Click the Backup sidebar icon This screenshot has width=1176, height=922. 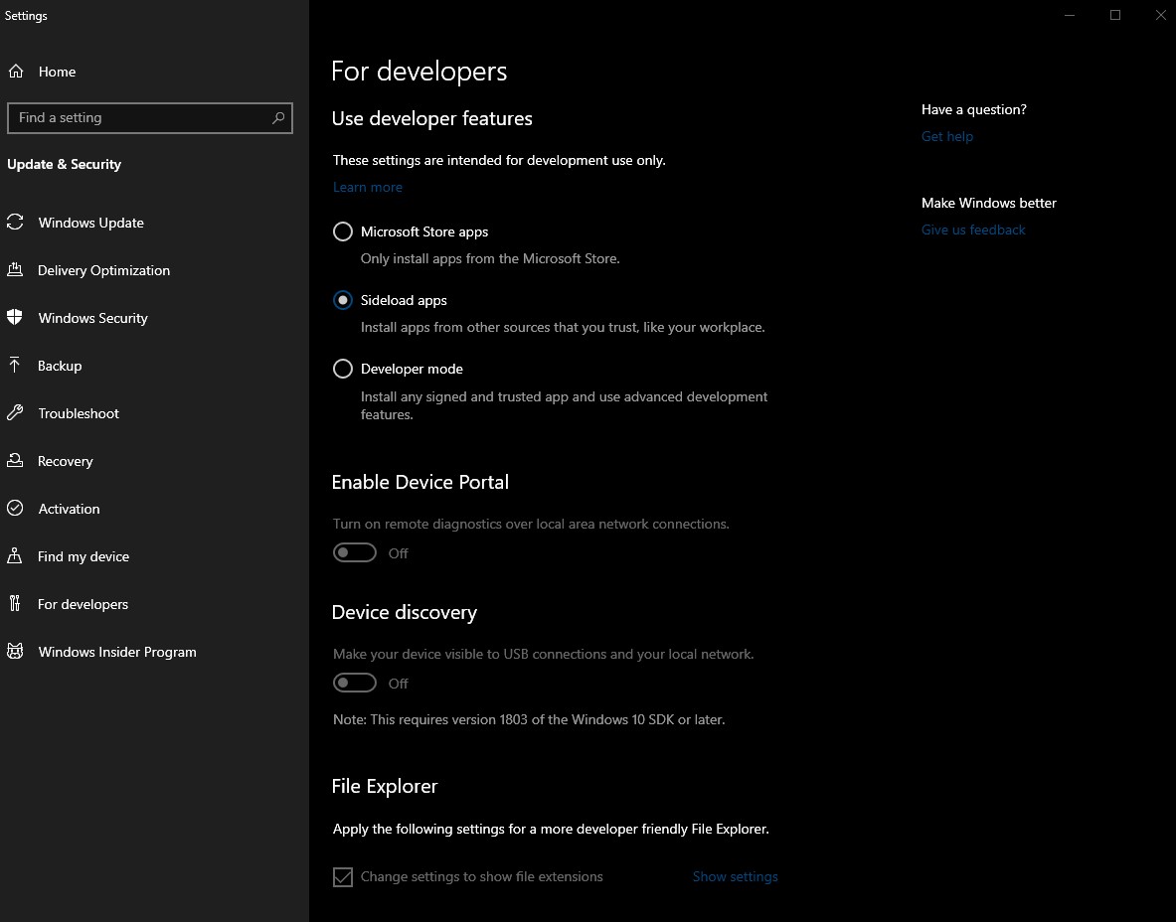click(x=16, y=366)
